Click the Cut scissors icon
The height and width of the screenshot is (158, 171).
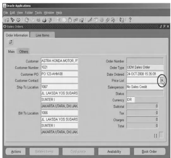click(x=59, y=20)
